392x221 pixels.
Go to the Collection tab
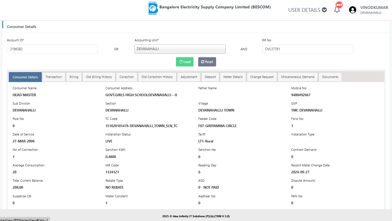pyautogui.click(x=127, y=77)
